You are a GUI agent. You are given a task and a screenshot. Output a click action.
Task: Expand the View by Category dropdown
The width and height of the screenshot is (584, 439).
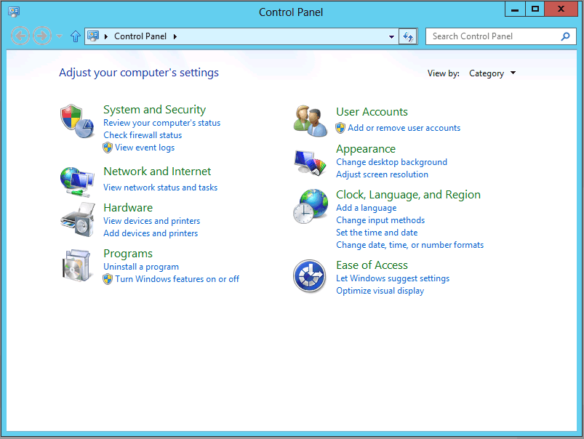(x=492, y=73)
